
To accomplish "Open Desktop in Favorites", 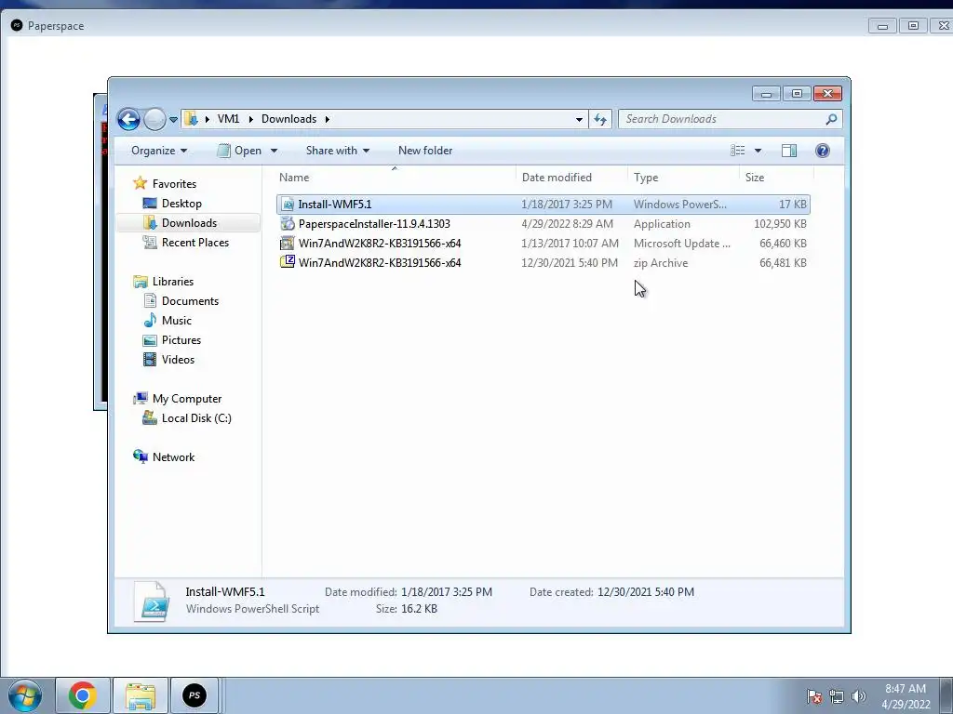I will (181, 204).
